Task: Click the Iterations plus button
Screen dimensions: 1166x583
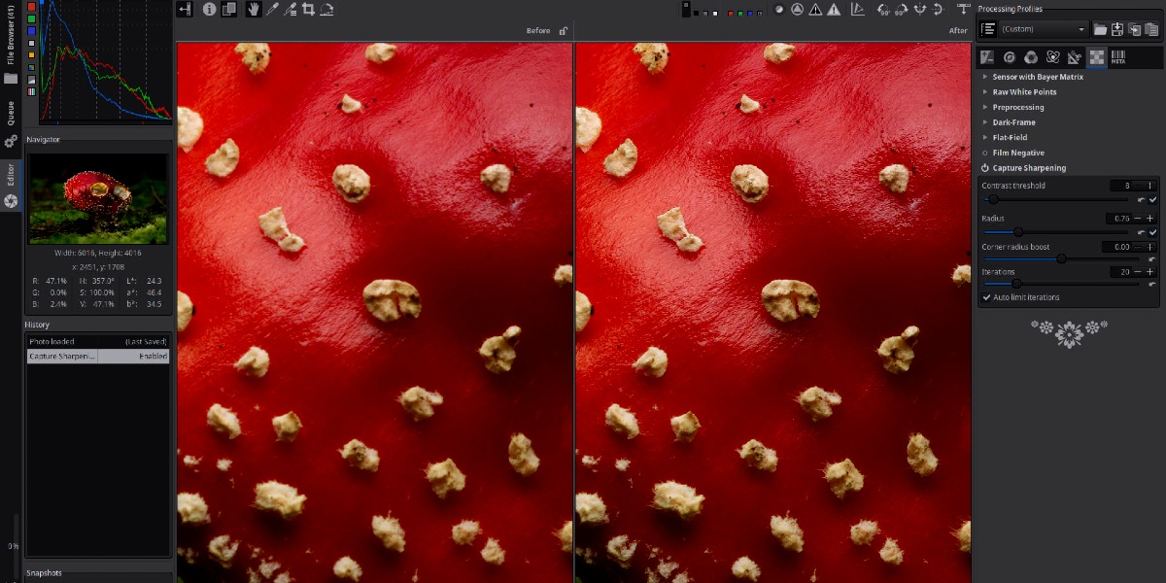Action: [1150, 272]
